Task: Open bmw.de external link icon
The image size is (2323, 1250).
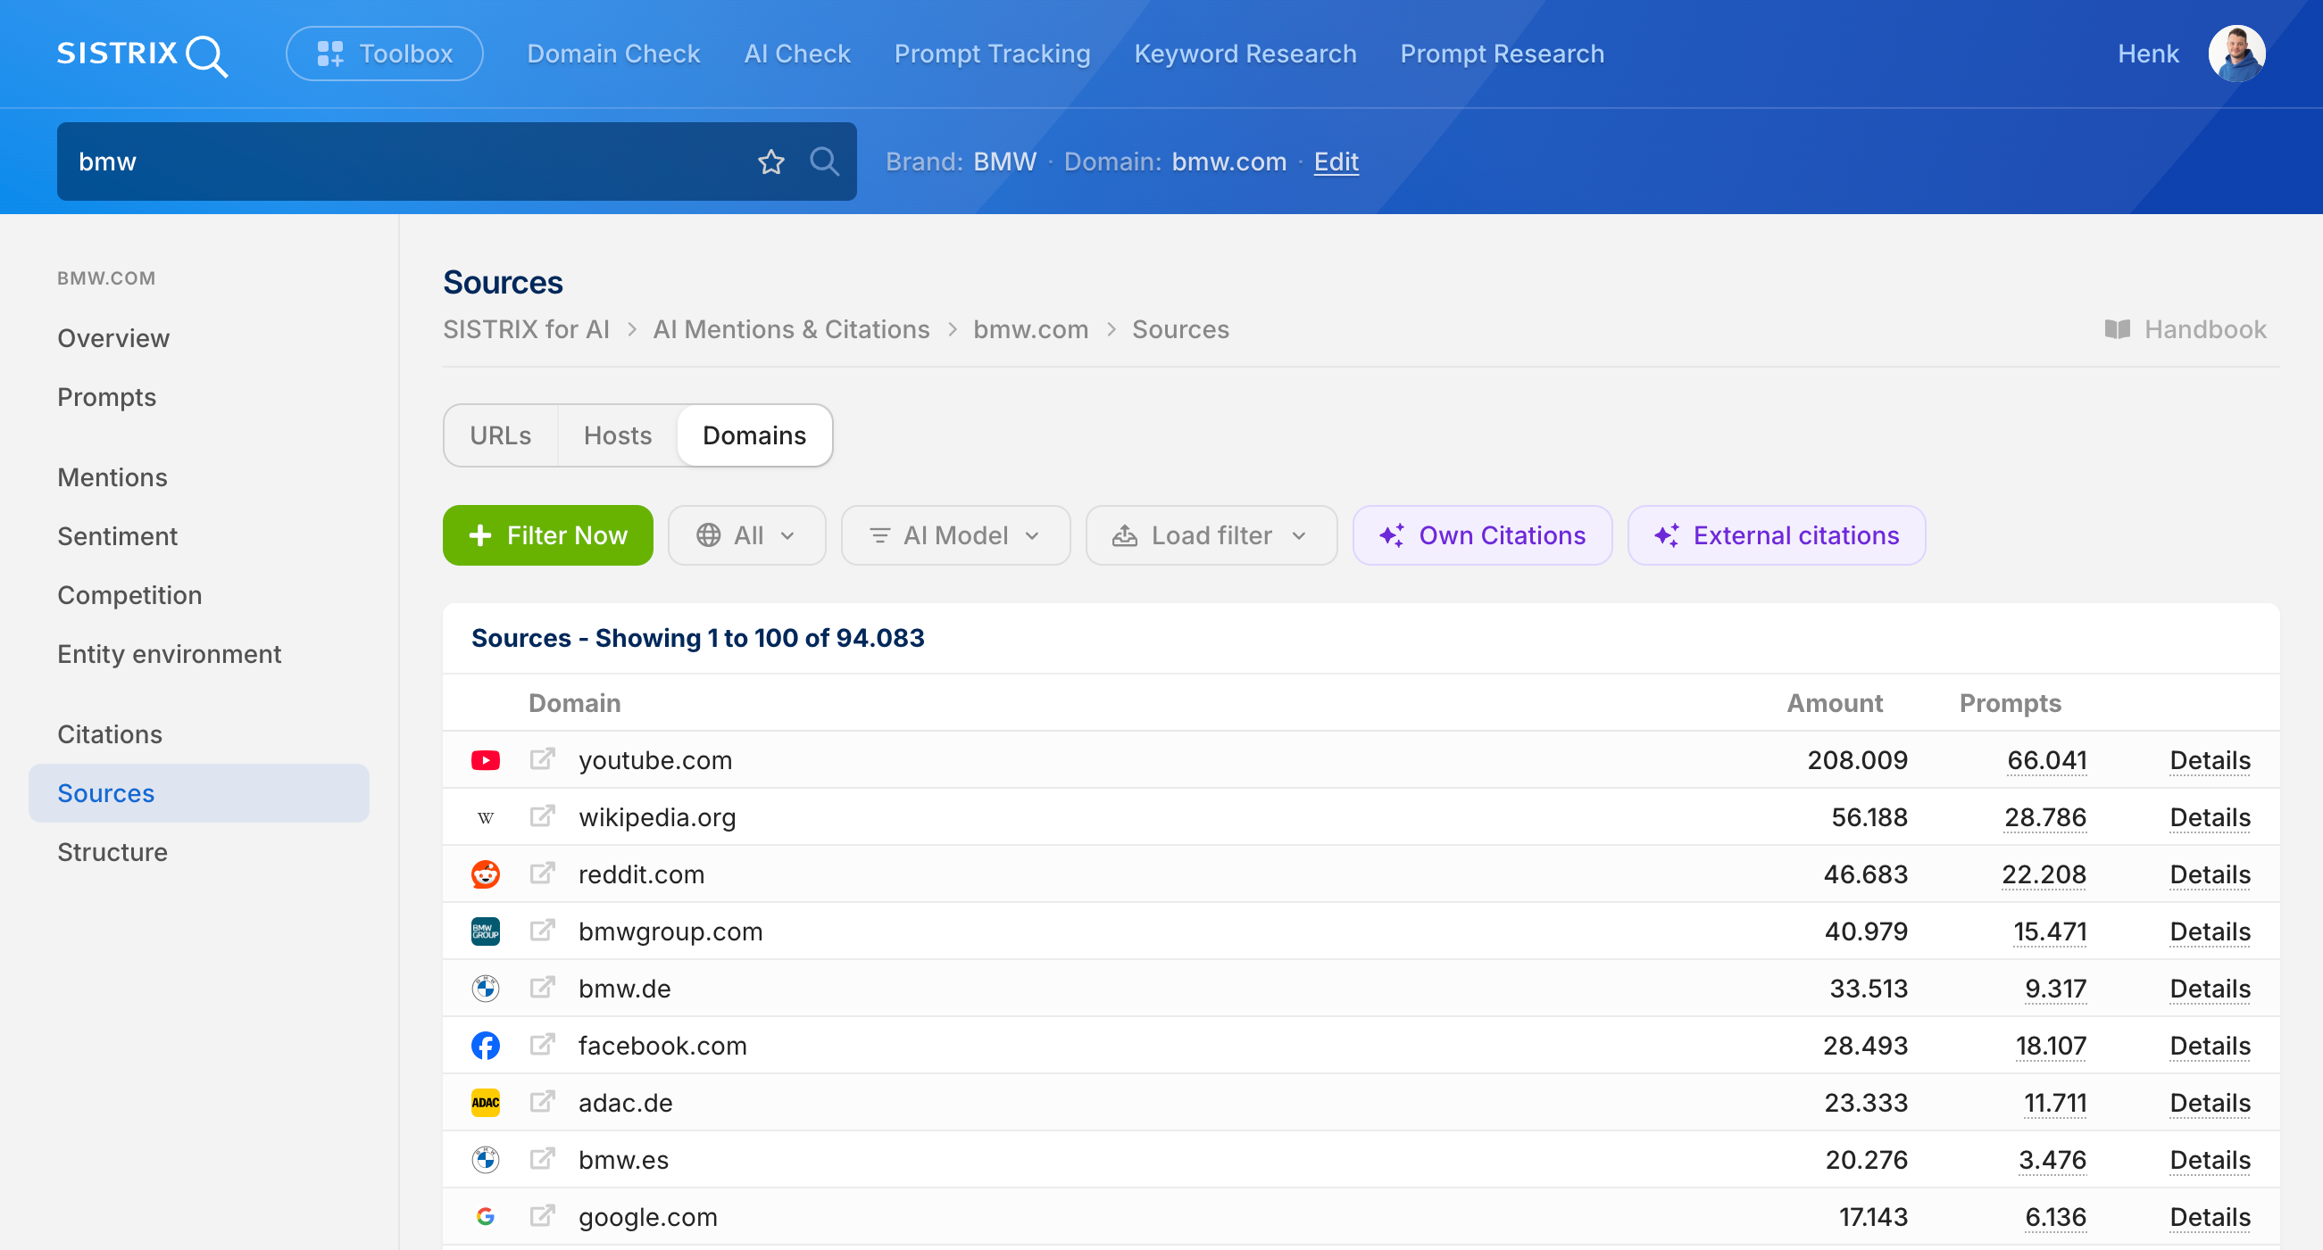Action: 542,988
